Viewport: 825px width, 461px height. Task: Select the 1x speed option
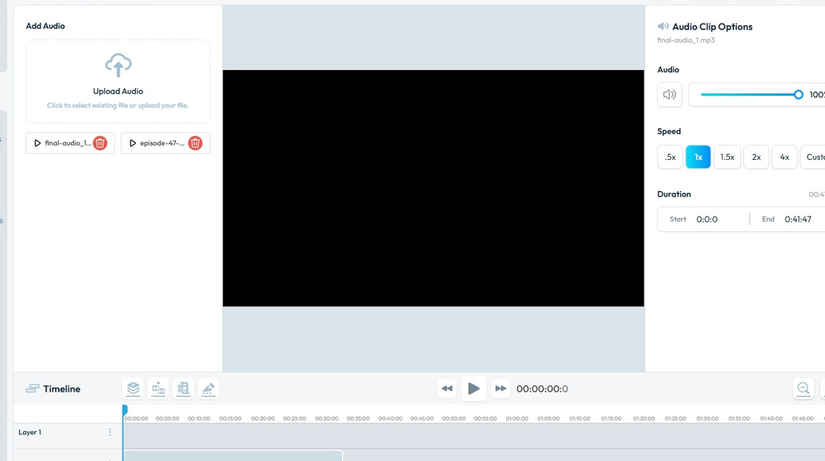[x=698, y=157]
